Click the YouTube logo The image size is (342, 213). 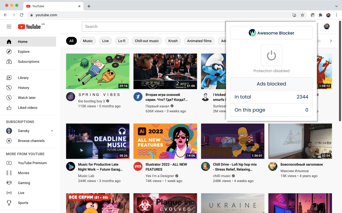click(29, 27)
